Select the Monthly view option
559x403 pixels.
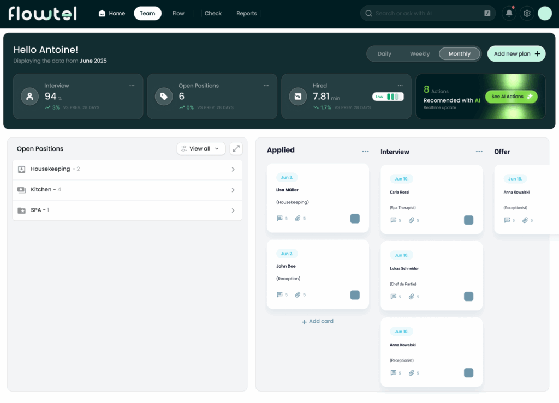[459, 54]
